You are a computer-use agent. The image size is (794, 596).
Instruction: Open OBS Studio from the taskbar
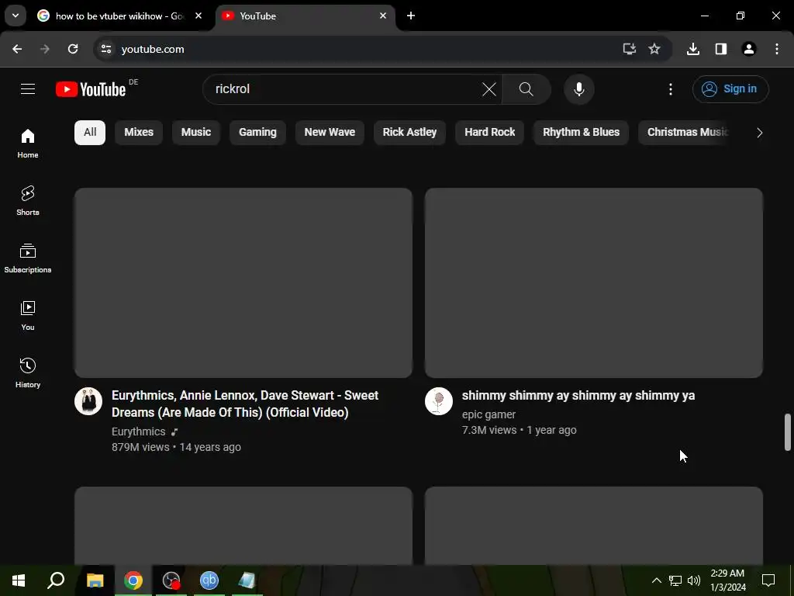(171, 580)
